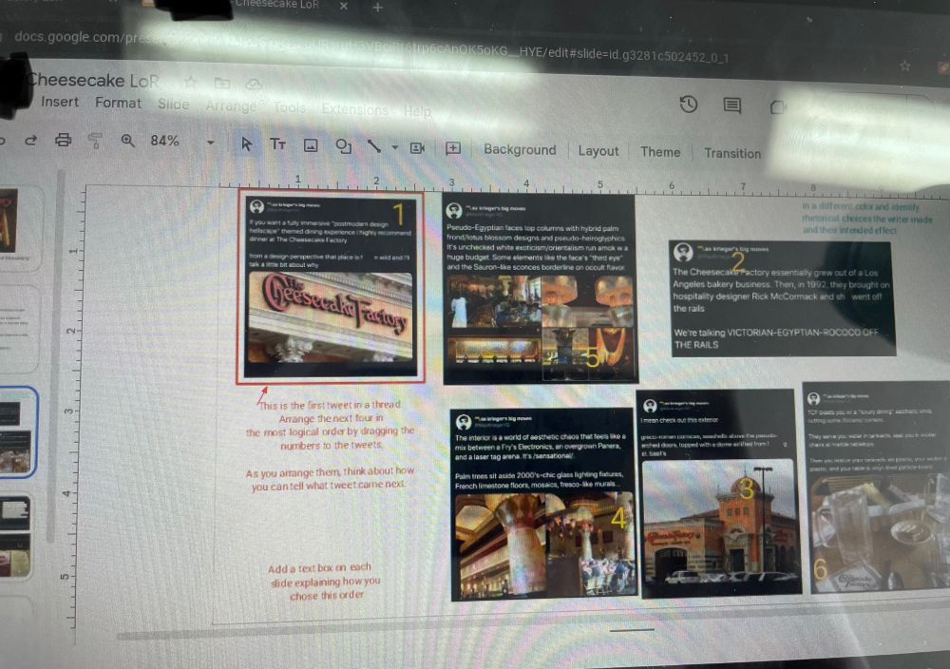Select the 'I mean check out this exterior' tweet
Image resolution: width=950 pixels, height=669 pixels.
[719, 493]
